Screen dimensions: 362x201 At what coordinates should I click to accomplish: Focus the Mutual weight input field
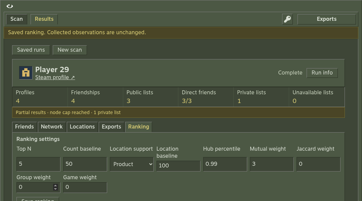click(x=271, y=164)
